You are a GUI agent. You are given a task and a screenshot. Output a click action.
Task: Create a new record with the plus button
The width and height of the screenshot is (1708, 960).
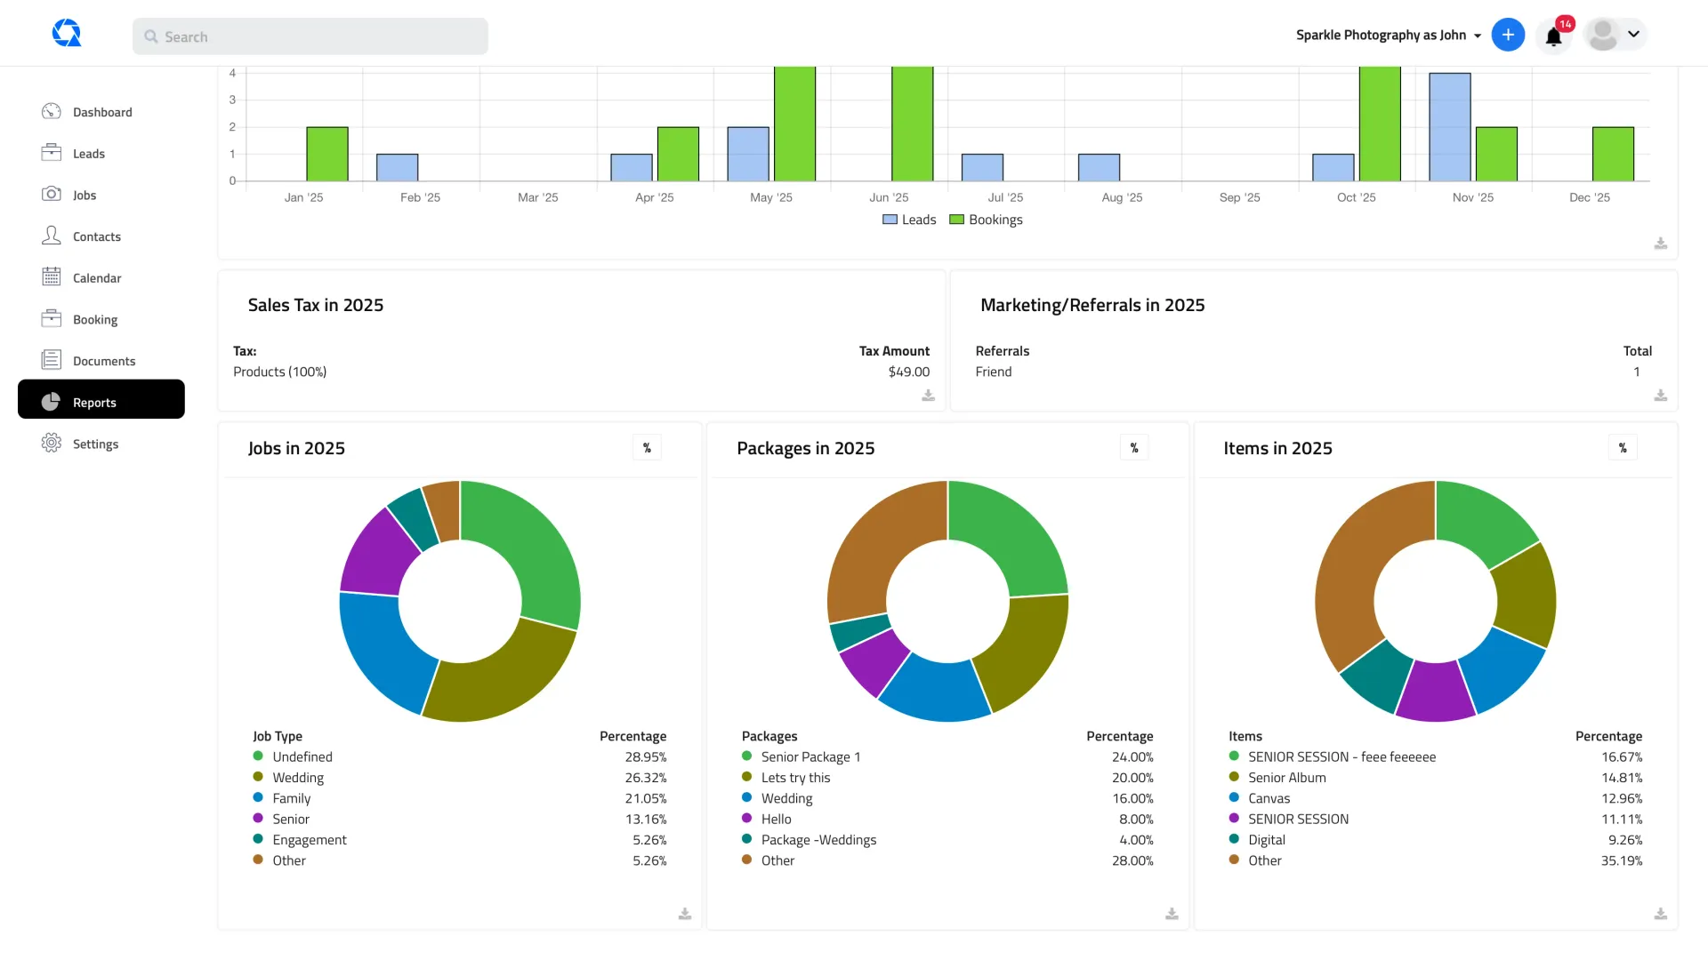tap(1508, 35)
